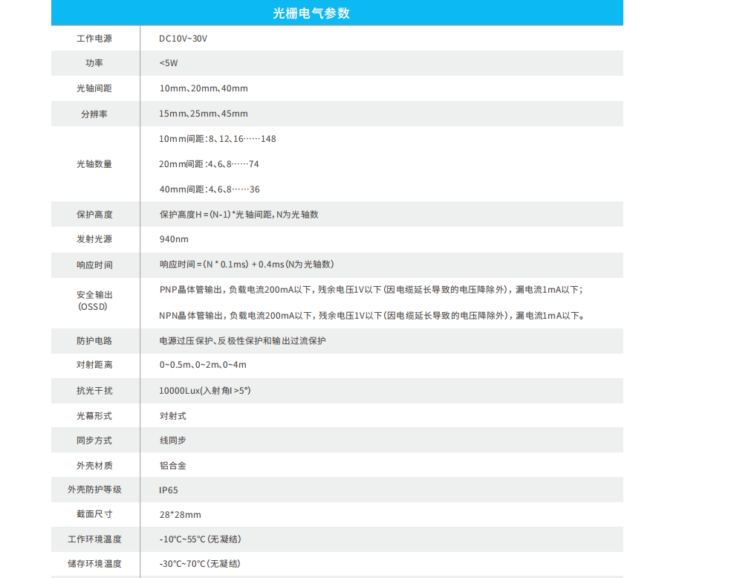Select the 保护高度 row label
734x578 pixels.
coord(94,215)
